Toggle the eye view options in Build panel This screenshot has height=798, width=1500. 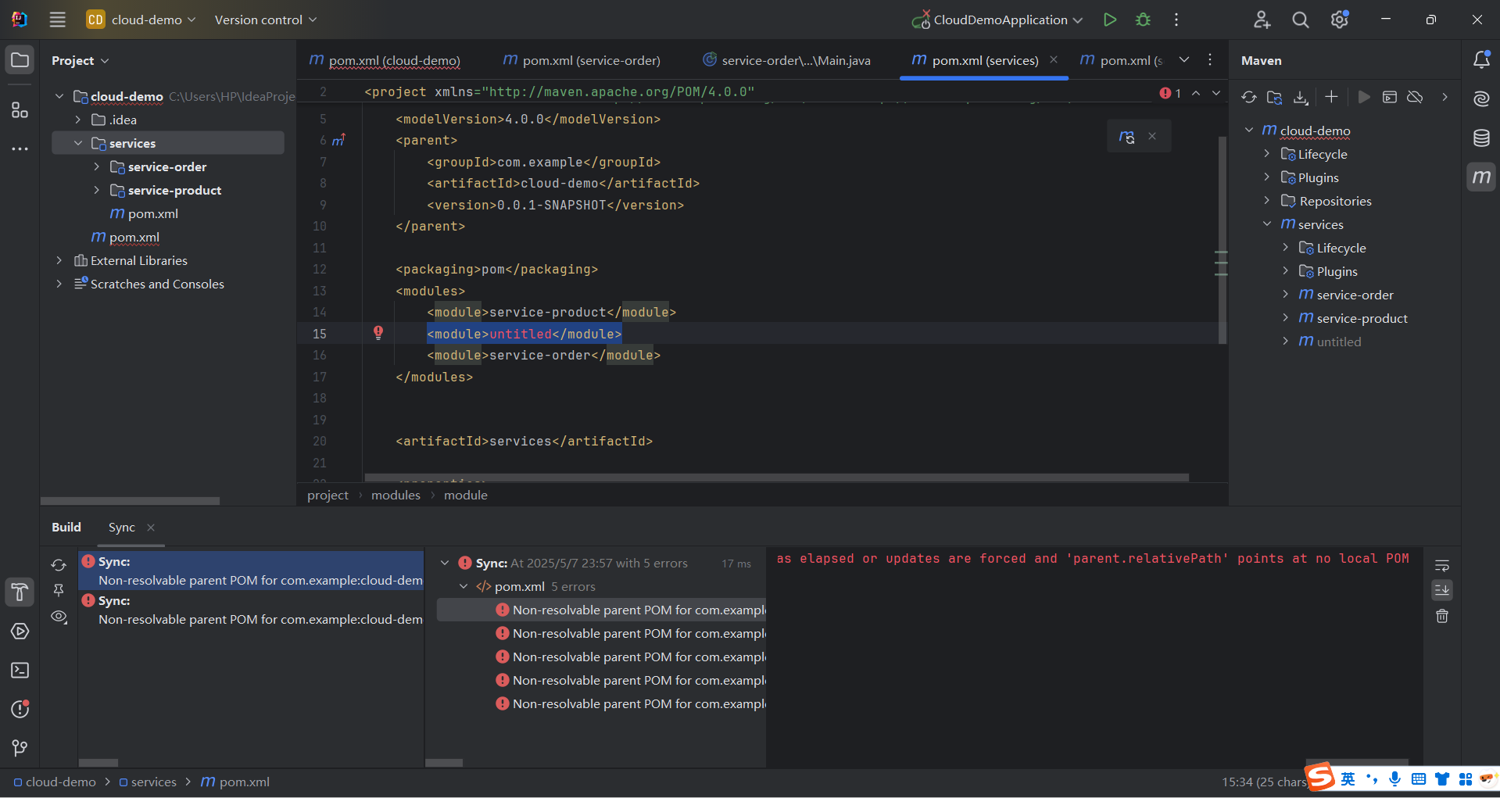pos(59,617)
